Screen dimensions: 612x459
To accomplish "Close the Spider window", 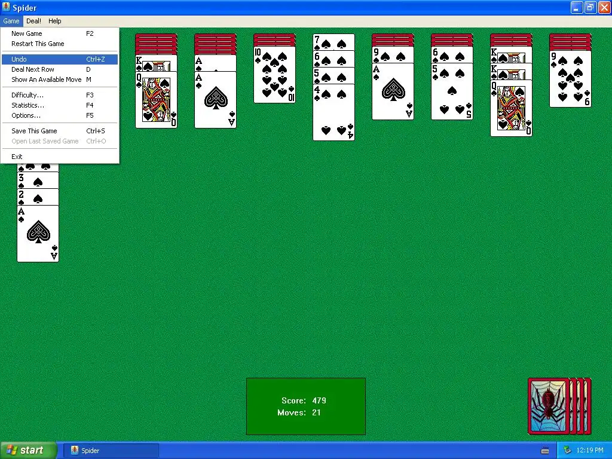I will pos(604,7).
